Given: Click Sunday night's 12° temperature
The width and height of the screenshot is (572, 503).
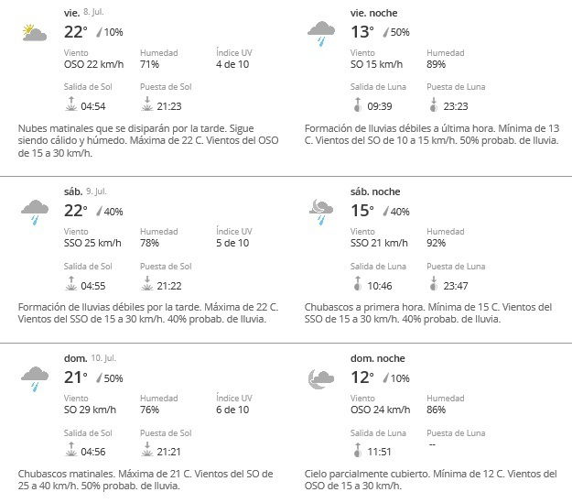Looking at the screenshot, I should coord(362,377).
